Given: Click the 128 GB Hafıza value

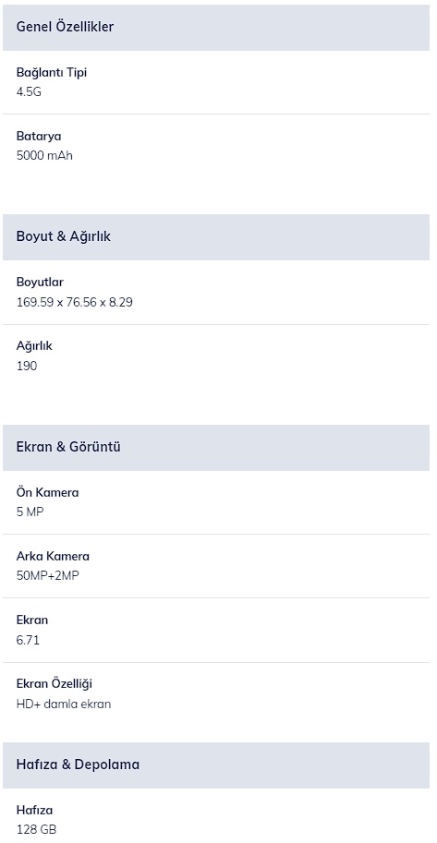Looking at the screenshot, I should pyautogui.click(x=36, y=829).
